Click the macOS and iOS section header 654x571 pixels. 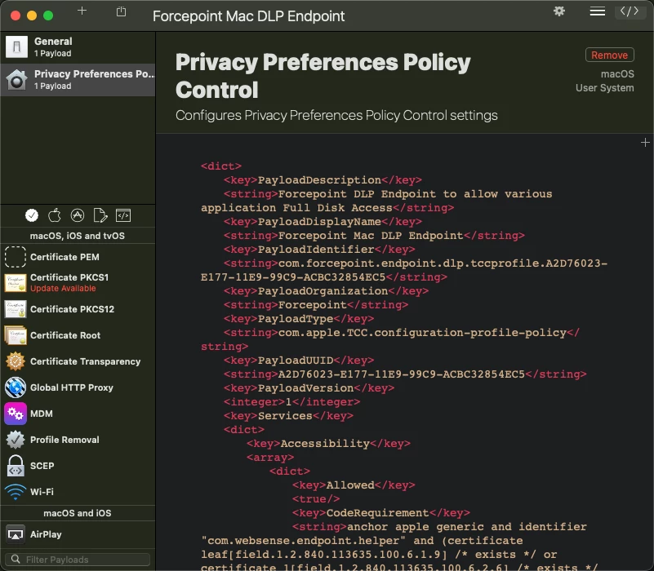click(78, 513)
